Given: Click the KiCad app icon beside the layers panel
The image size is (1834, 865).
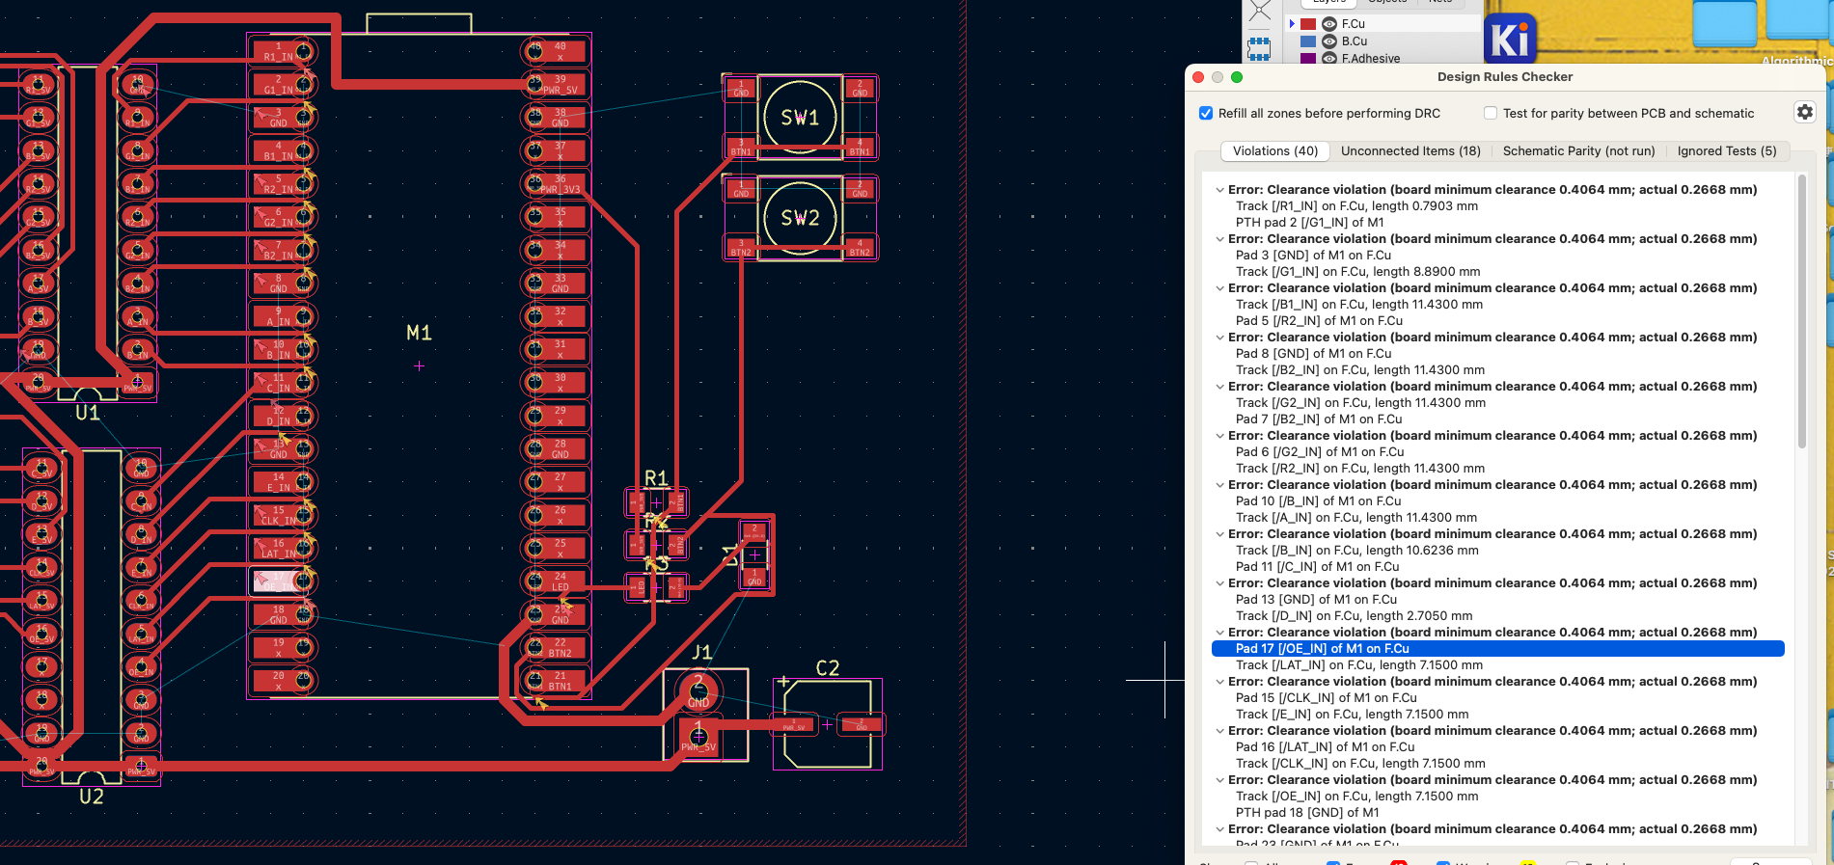Looking at the screenshot, I should (1510, 39).
